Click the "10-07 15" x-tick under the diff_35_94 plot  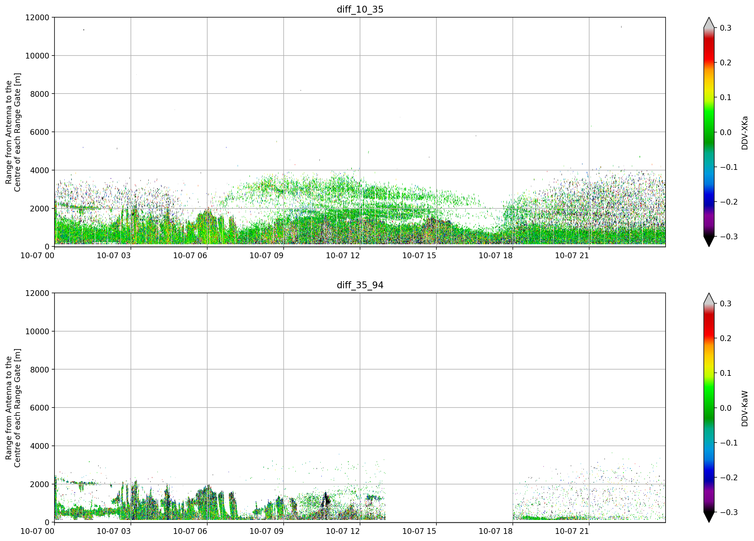pyautogui.click(x=419, y=531)
